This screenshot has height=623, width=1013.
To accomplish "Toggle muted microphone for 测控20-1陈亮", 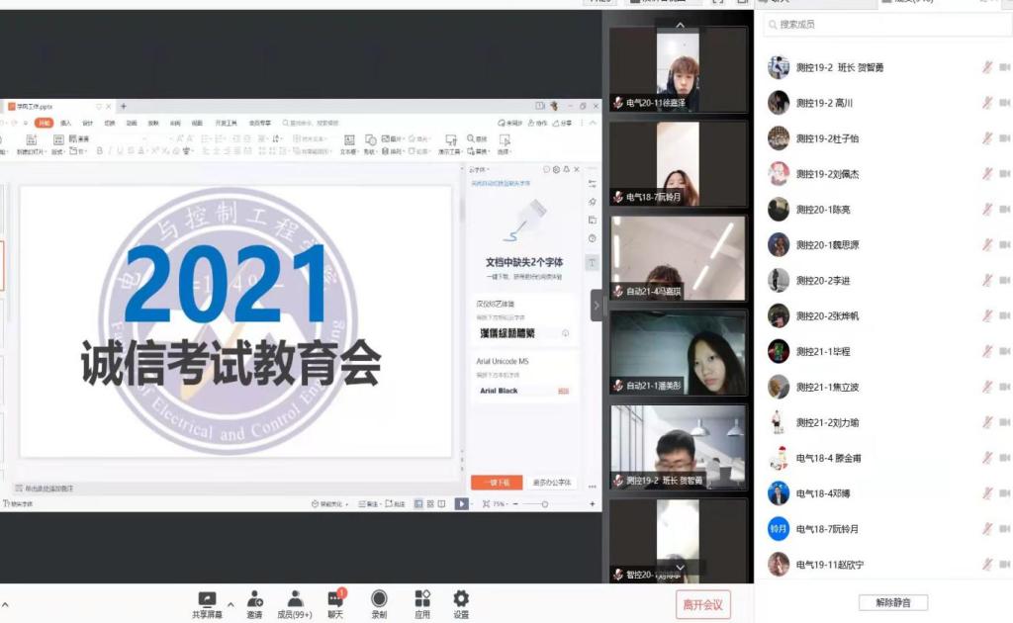I will point(986,210).
